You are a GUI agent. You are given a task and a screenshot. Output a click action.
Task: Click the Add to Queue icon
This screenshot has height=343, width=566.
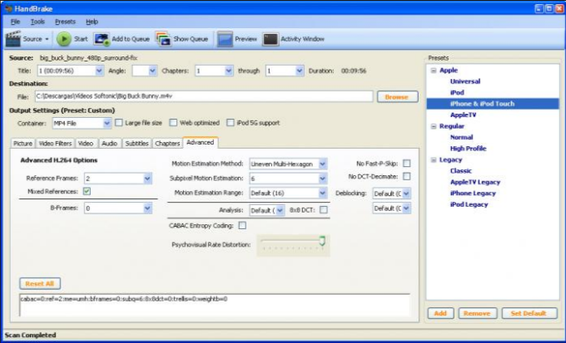[102, 39]
